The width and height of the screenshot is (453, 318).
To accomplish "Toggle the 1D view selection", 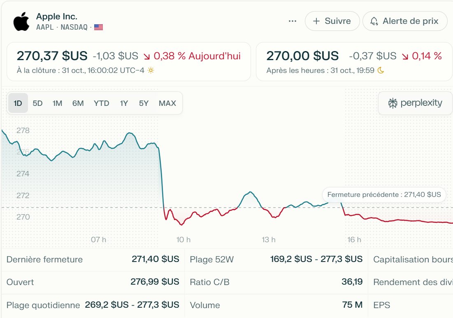I will (18, 103).
